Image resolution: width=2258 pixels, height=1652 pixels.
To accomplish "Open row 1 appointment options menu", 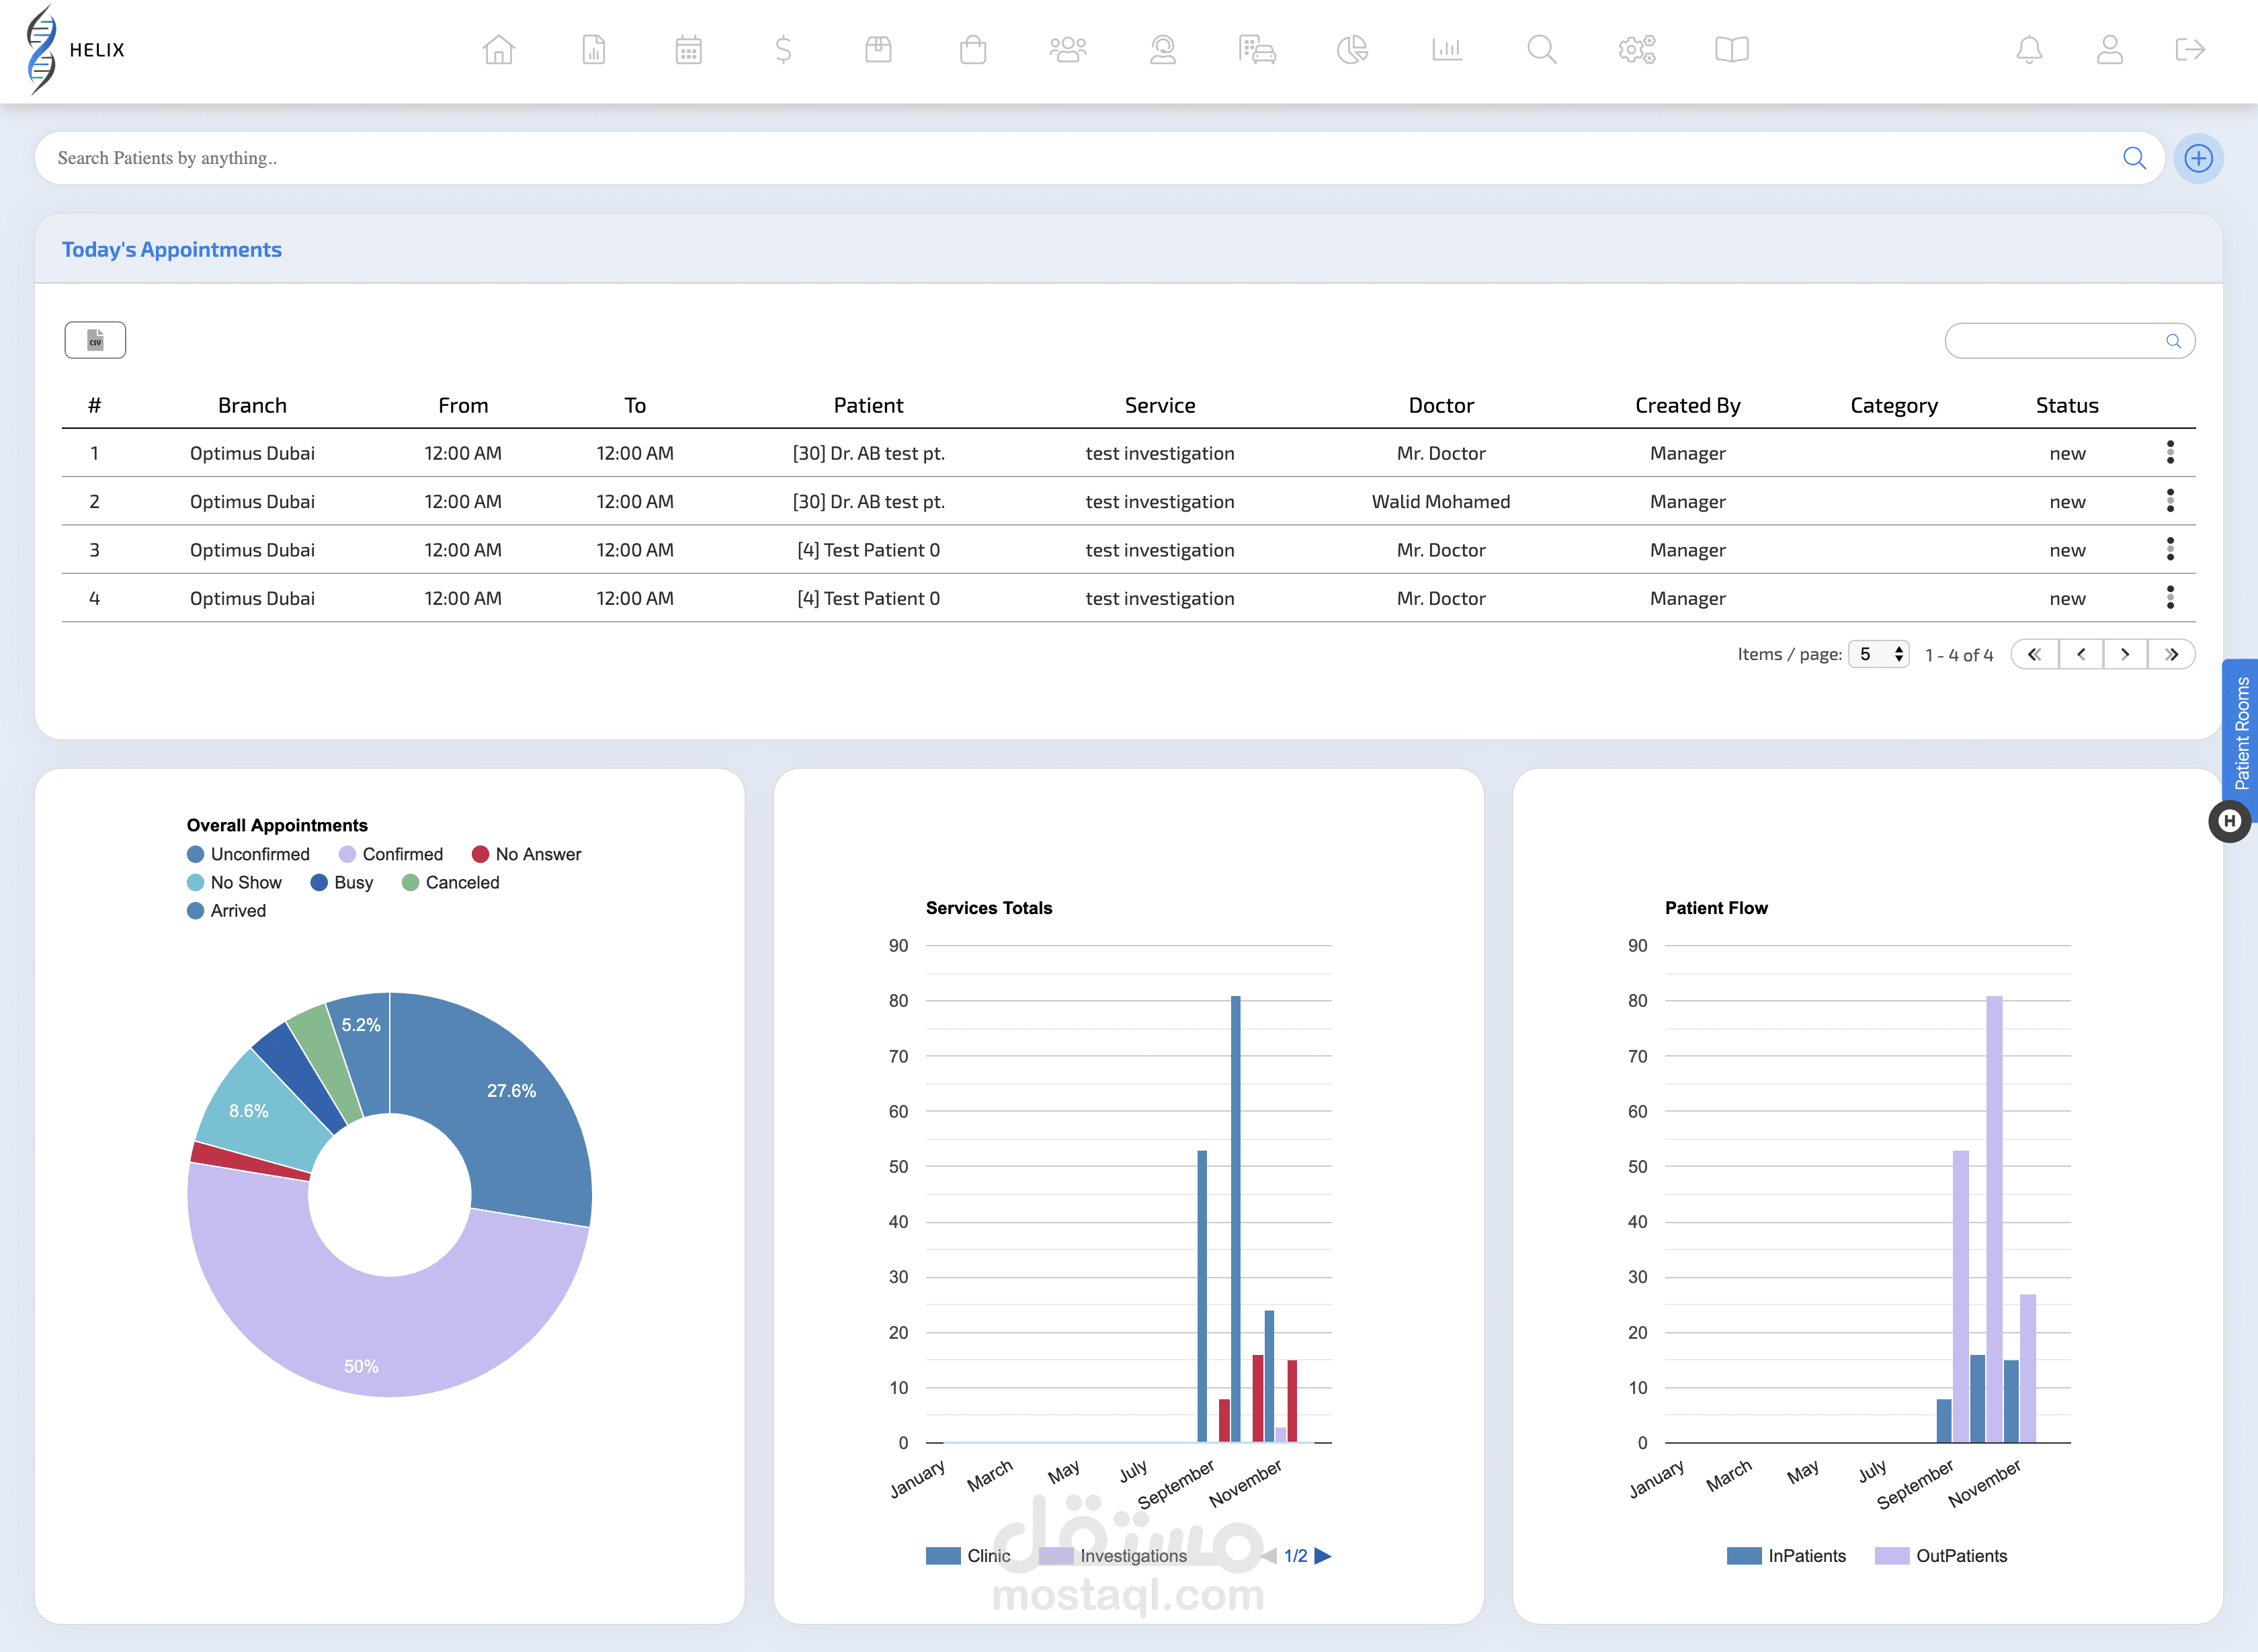I will click(2170, 453).
